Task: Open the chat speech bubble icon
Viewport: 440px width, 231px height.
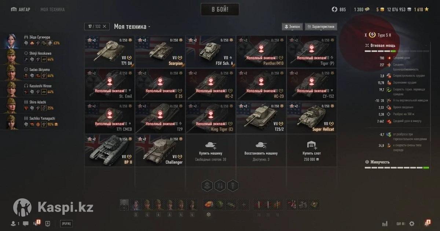Action: tap(26, 223)
